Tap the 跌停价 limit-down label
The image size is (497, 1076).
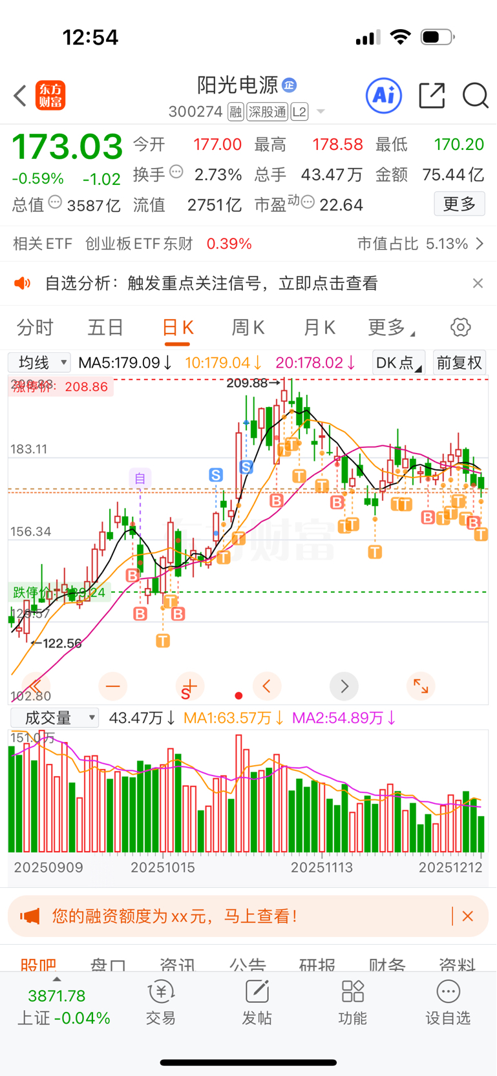[x=58, y=592]
